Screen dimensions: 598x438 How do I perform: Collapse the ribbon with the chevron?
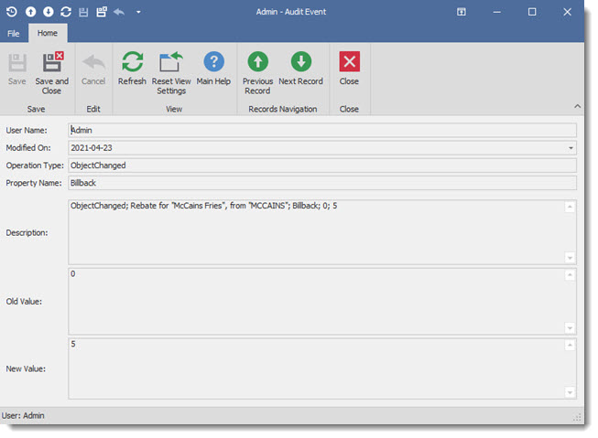[x=578, y=106]
